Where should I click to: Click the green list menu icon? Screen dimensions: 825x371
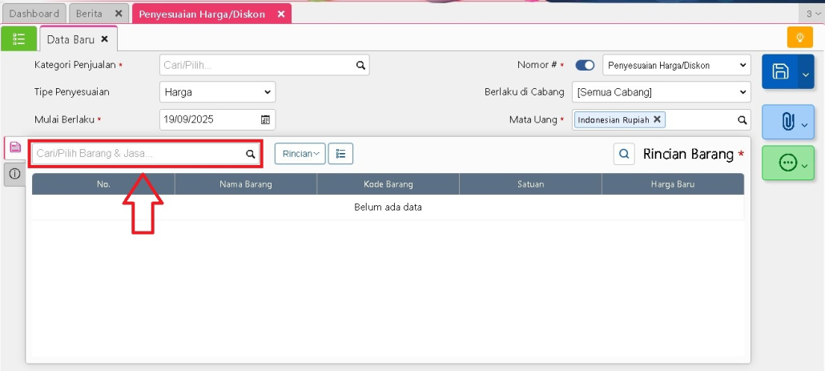click(18, 38)
